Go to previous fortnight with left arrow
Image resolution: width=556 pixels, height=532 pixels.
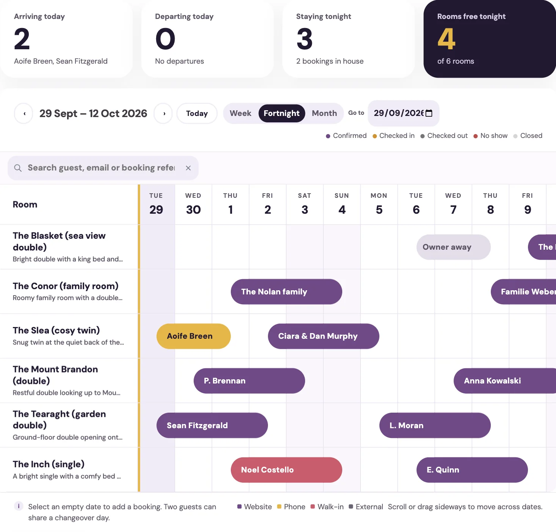24,114
